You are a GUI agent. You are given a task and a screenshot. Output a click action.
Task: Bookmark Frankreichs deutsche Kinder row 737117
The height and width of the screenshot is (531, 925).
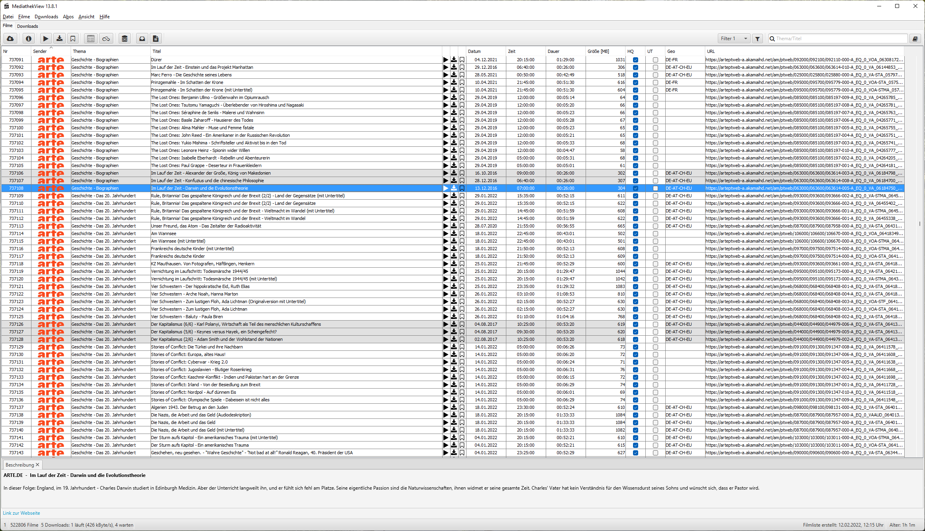(462, 256)
